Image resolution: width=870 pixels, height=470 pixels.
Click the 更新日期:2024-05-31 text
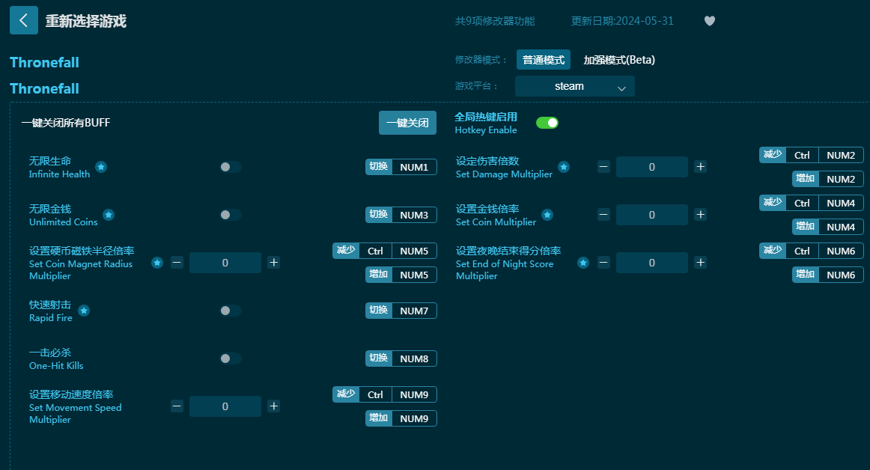click(622, 21)
